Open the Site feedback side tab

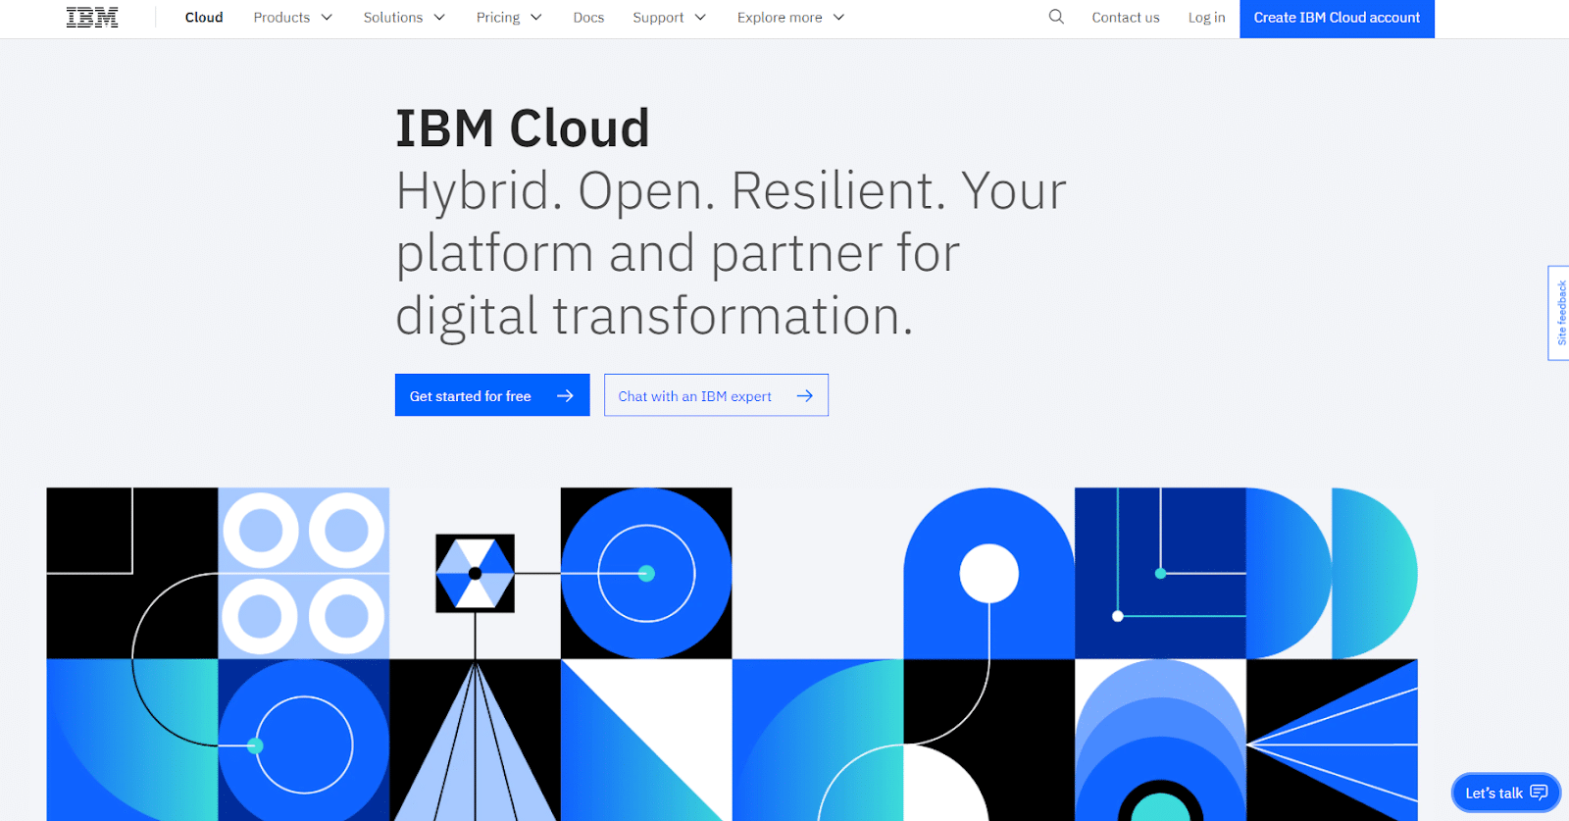(x=1559, y=313)
